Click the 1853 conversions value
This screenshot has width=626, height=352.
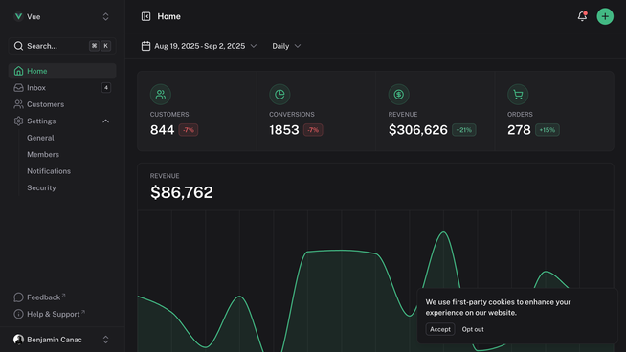[x=284, y=130]
